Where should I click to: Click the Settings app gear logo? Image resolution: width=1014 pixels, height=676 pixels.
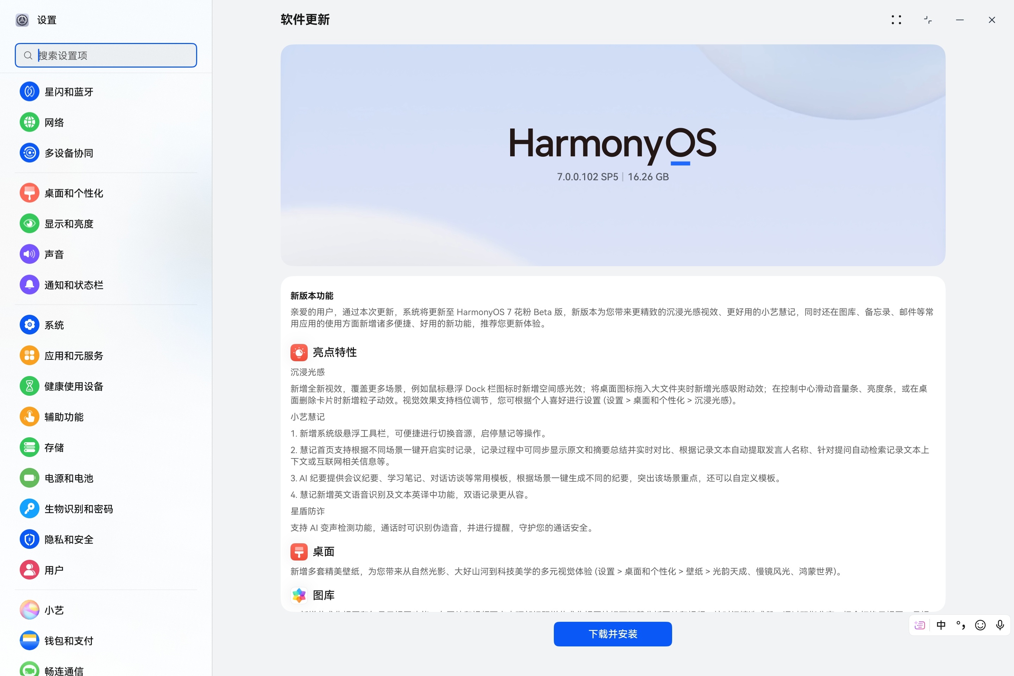coord(22,20)
